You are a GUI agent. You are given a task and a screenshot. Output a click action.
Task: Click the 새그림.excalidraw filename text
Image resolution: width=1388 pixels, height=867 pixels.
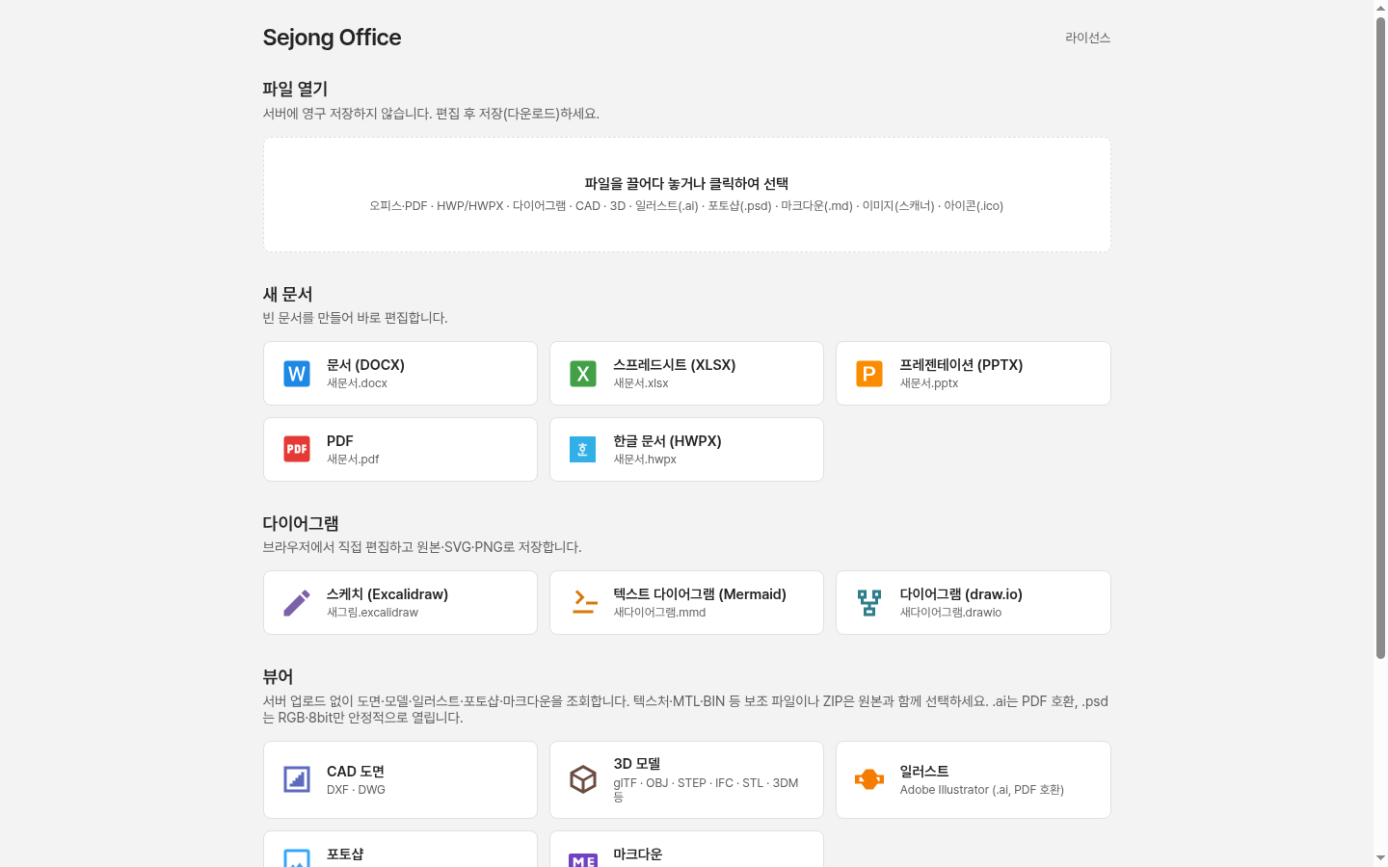372,613
